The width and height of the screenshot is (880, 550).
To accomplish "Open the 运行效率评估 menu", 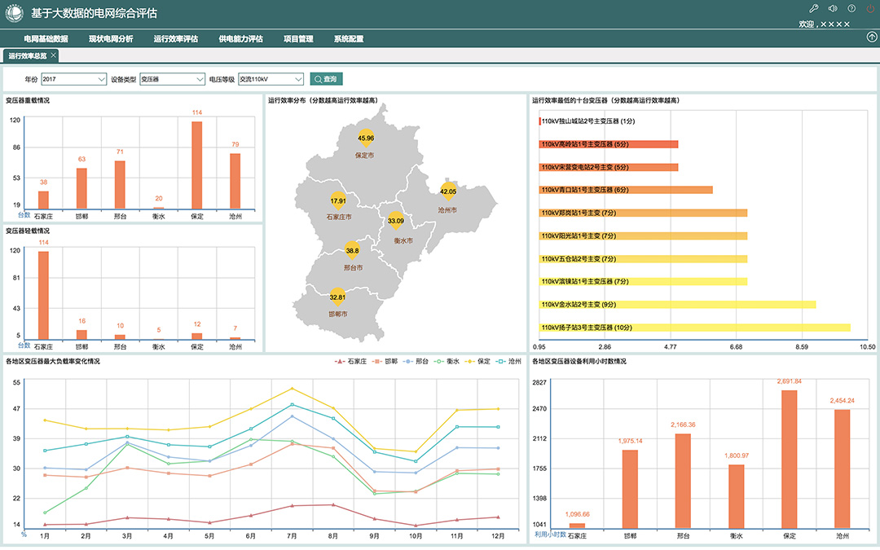I will pyautogui.click(x=175, y=38).
